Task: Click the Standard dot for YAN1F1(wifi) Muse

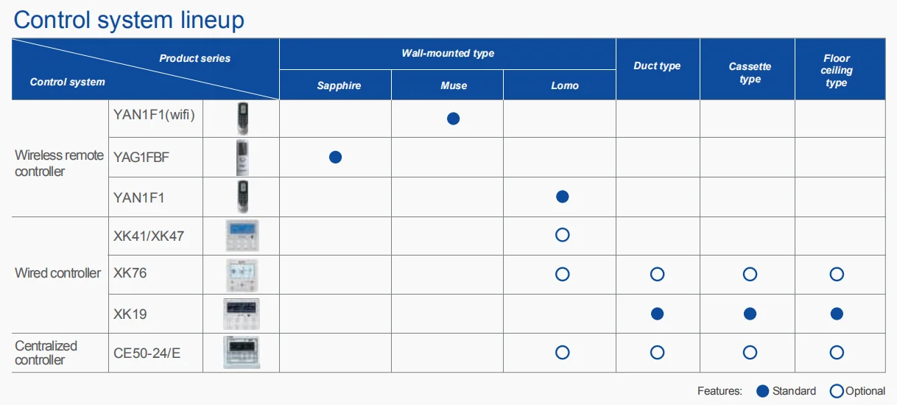Action: [453, 118]
